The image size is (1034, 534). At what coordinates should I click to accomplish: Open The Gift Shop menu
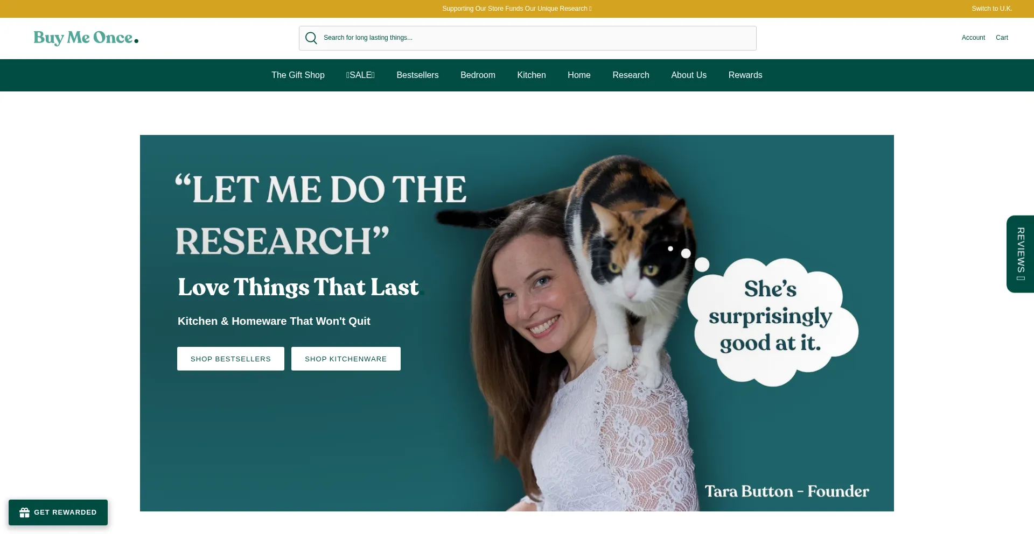(298, 75)
